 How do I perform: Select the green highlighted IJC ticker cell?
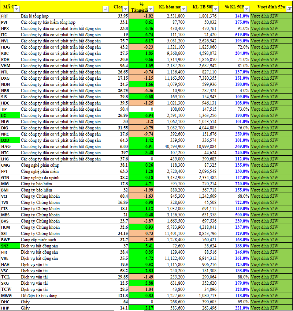(x=10, y=115)
